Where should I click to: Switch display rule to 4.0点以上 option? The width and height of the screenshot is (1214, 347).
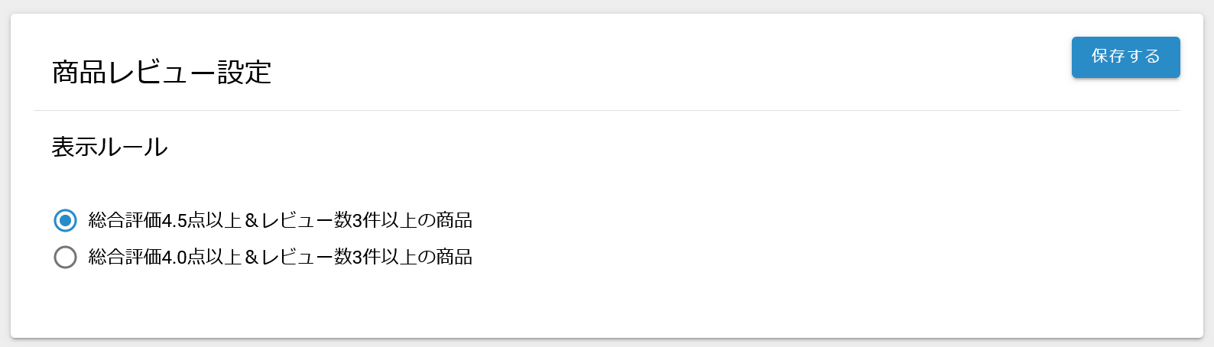coord(66,258)
